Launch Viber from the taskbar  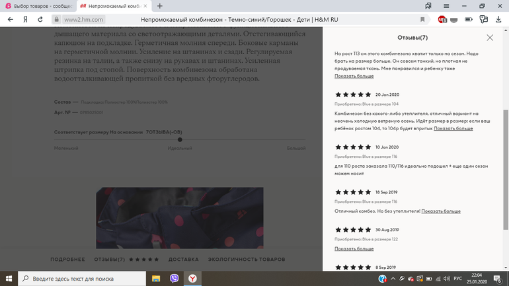[x=175, y=279]
